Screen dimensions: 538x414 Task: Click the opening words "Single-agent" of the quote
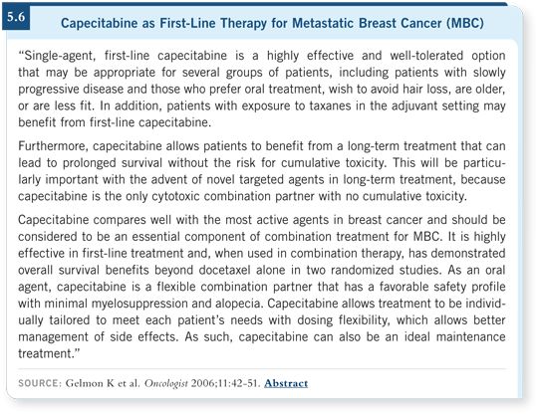pos(57,56)
